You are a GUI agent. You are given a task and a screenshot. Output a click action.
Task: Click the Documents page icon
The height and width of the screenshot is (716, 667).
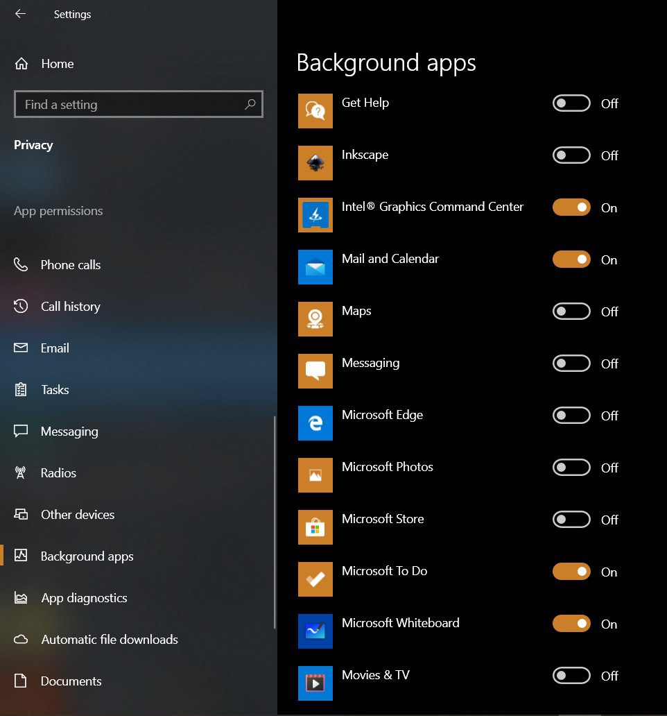pos(21,681)
